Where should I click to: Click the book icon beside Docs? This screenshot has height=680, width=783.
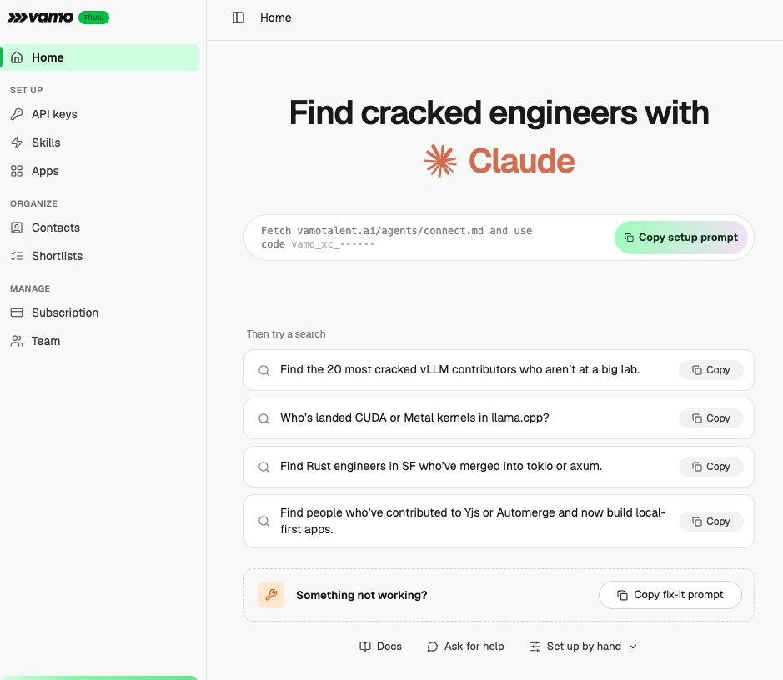pos(365,647)
